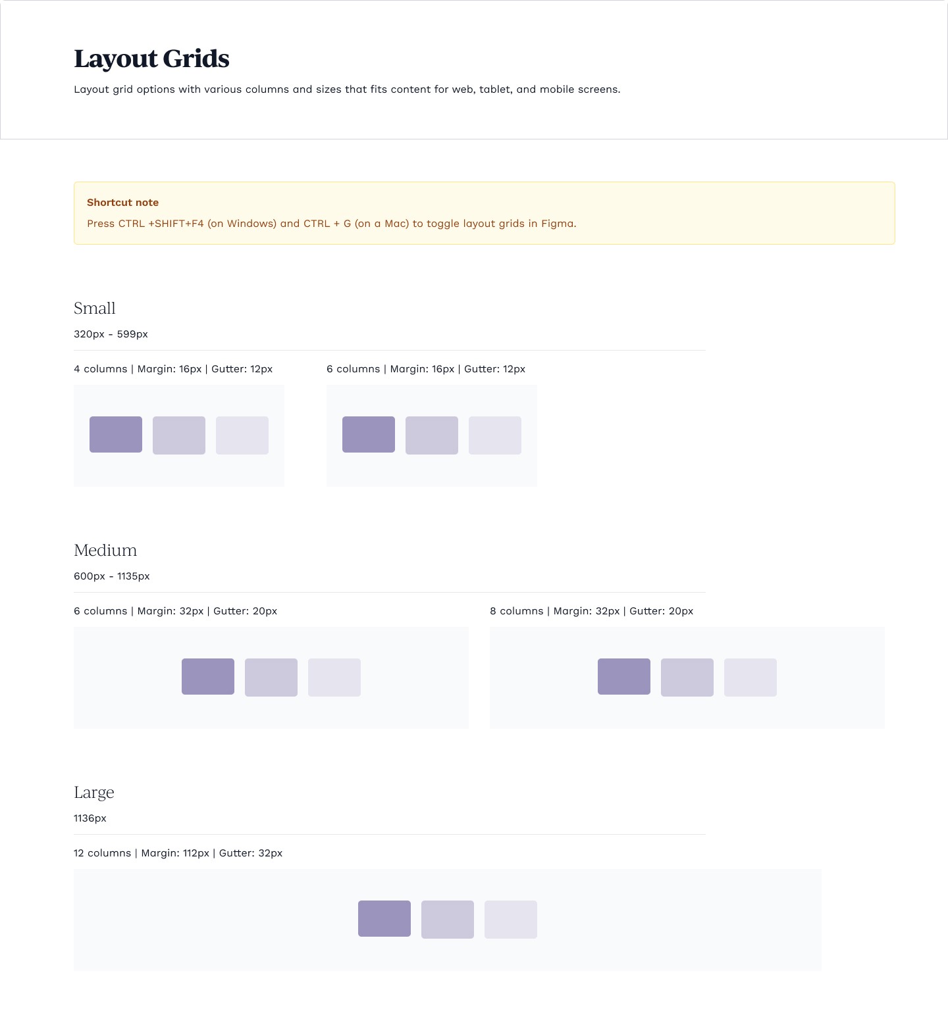Select the dark purple block in 12 columns frame
Screen dimensions: 948x1013
[x=384, y=918]
